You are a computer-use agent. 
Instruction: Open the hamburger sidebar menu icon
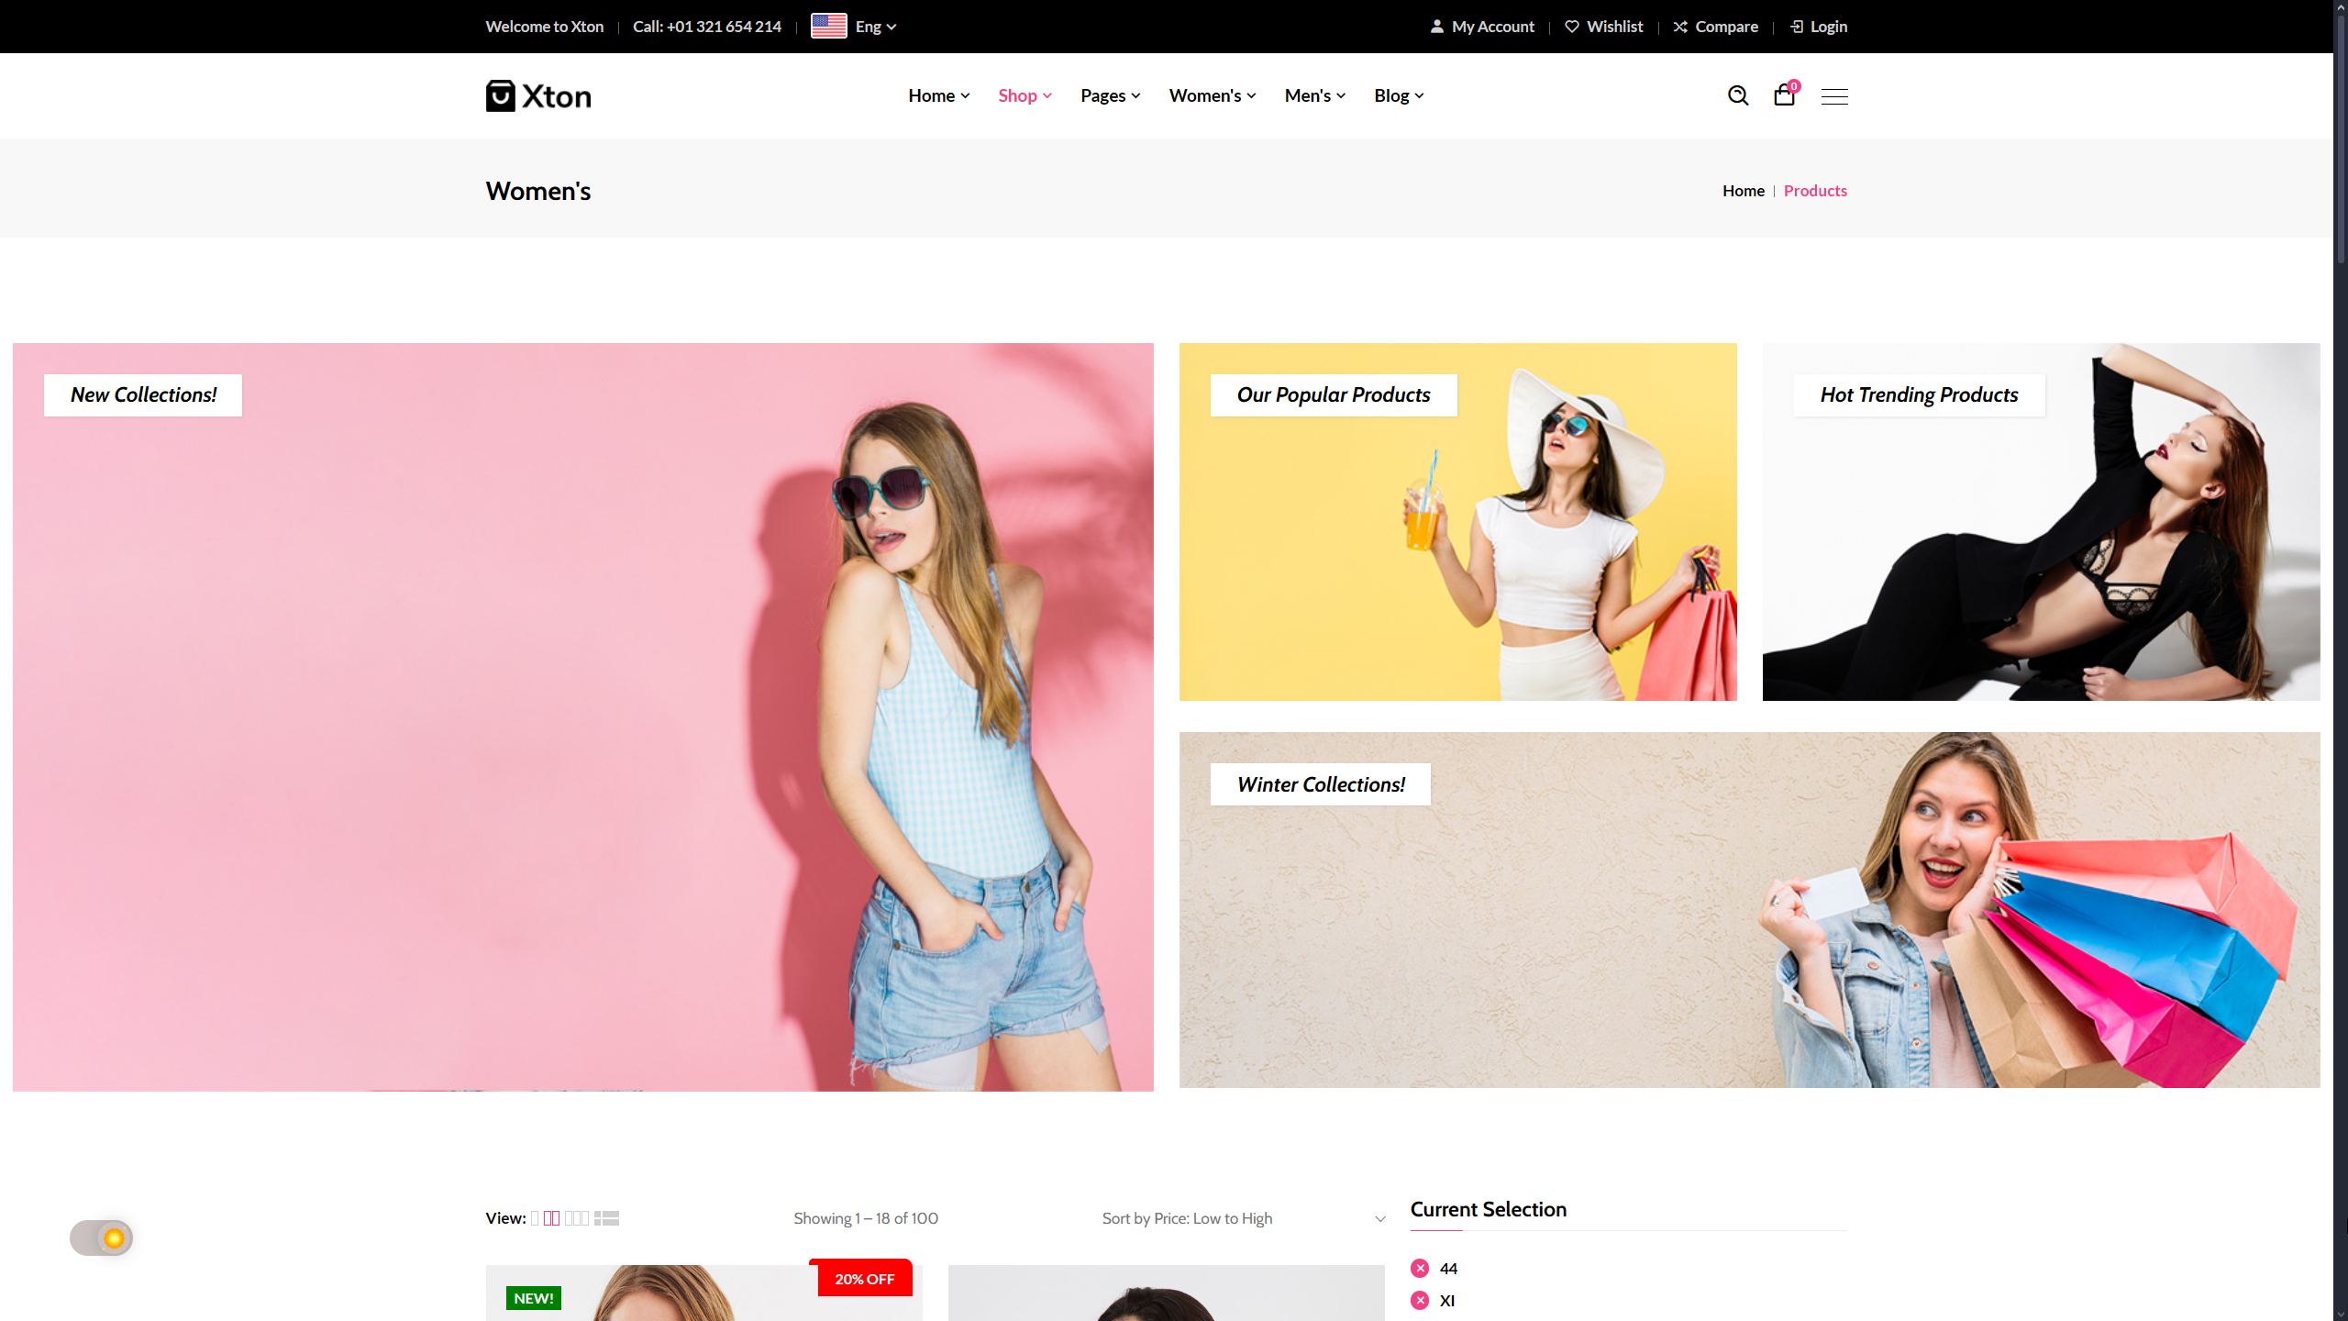click(x=1834, y=96)
